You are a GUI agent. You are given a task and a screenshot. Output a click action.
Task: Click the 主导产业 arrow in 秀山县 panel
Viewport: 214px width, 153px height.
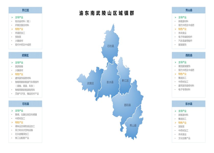click(175, 17)
